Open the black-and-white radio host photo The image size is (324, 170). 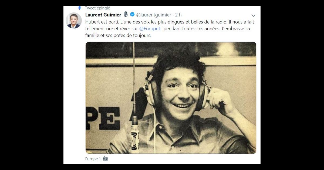click(171, 98)
